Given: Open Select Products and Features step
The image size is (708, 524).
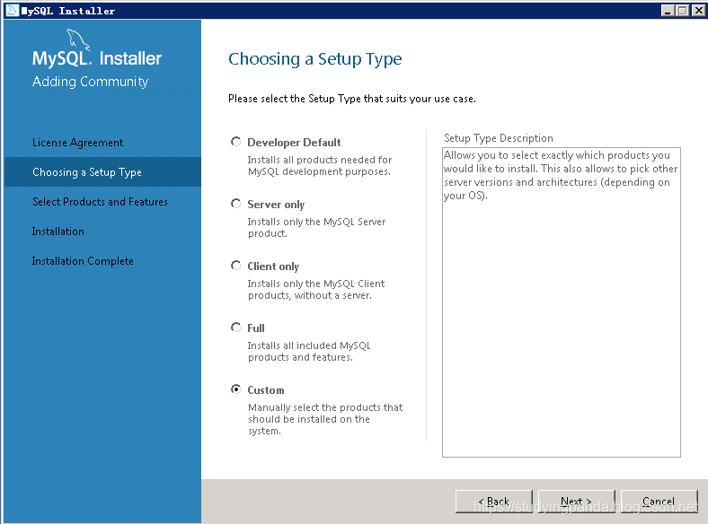Looking at the screenshot, I should (x=100, y=202).
